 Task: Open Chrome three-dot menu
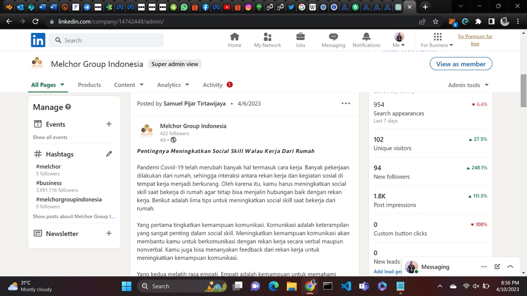pyautogui.click(x=518, y=21)
